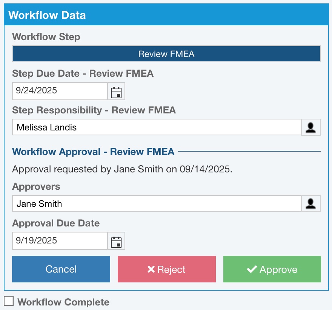Viewport: 332px width, 310px height.
Task: Select the Approval Due Date field showing 9/19/2025
Action: pos(60,241)
